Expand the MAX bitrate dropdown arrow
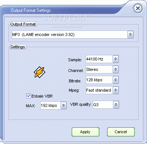Screen dimensions: 147x144 click(64, 105)
